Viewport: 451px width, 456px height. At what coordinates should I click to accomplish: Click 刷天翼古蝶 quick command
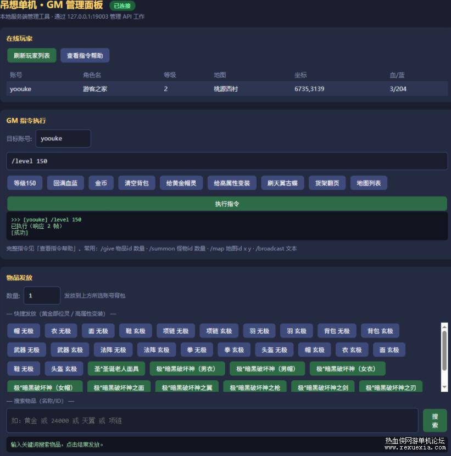(282, 183)
